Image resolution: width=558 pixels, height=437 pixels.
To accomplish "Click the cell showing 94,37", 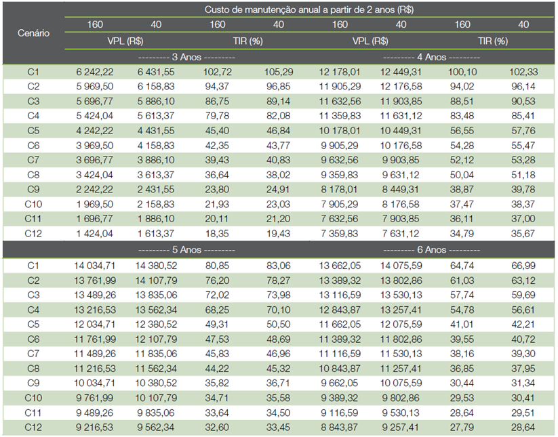I will click(x=217, y=87).
